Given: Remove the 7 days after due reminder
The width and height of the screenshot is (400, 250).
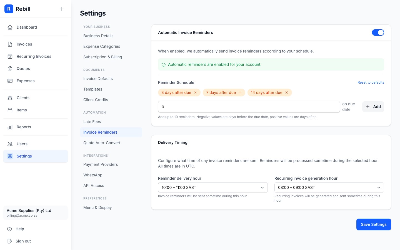Looking at the screenshot, I should (240, 92).
